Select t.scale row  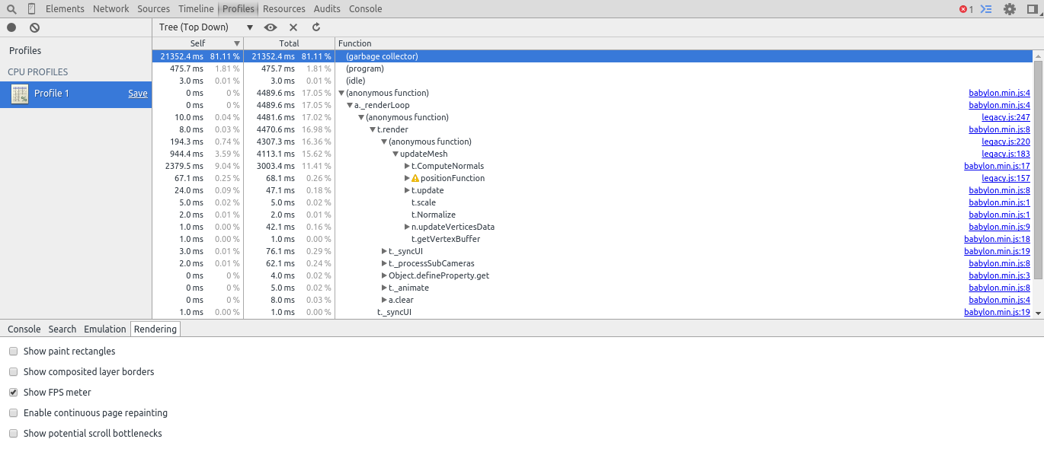[x=592, y=202]
